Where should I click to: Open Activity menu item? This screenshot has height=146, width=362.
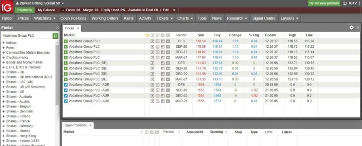tap(145, 18)
